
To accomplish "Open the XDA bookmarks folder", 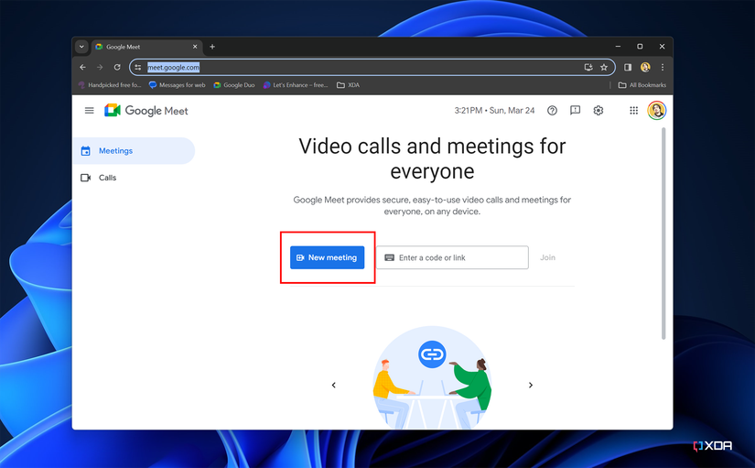I will click(348, 85).
